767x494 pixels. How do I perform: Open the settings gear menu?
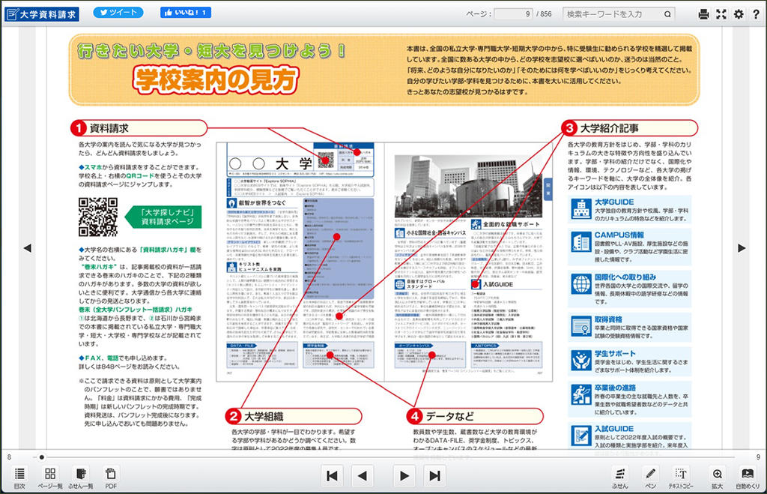tap(739, 13)
